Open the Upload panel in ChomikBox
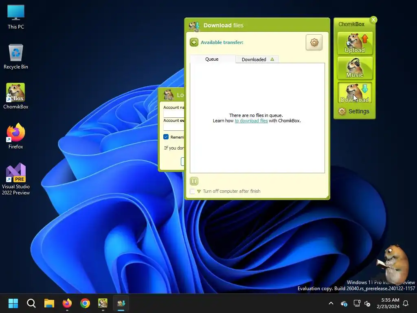Image resolution: width=417 pixels, height=313 pixels. pos(355,43)
